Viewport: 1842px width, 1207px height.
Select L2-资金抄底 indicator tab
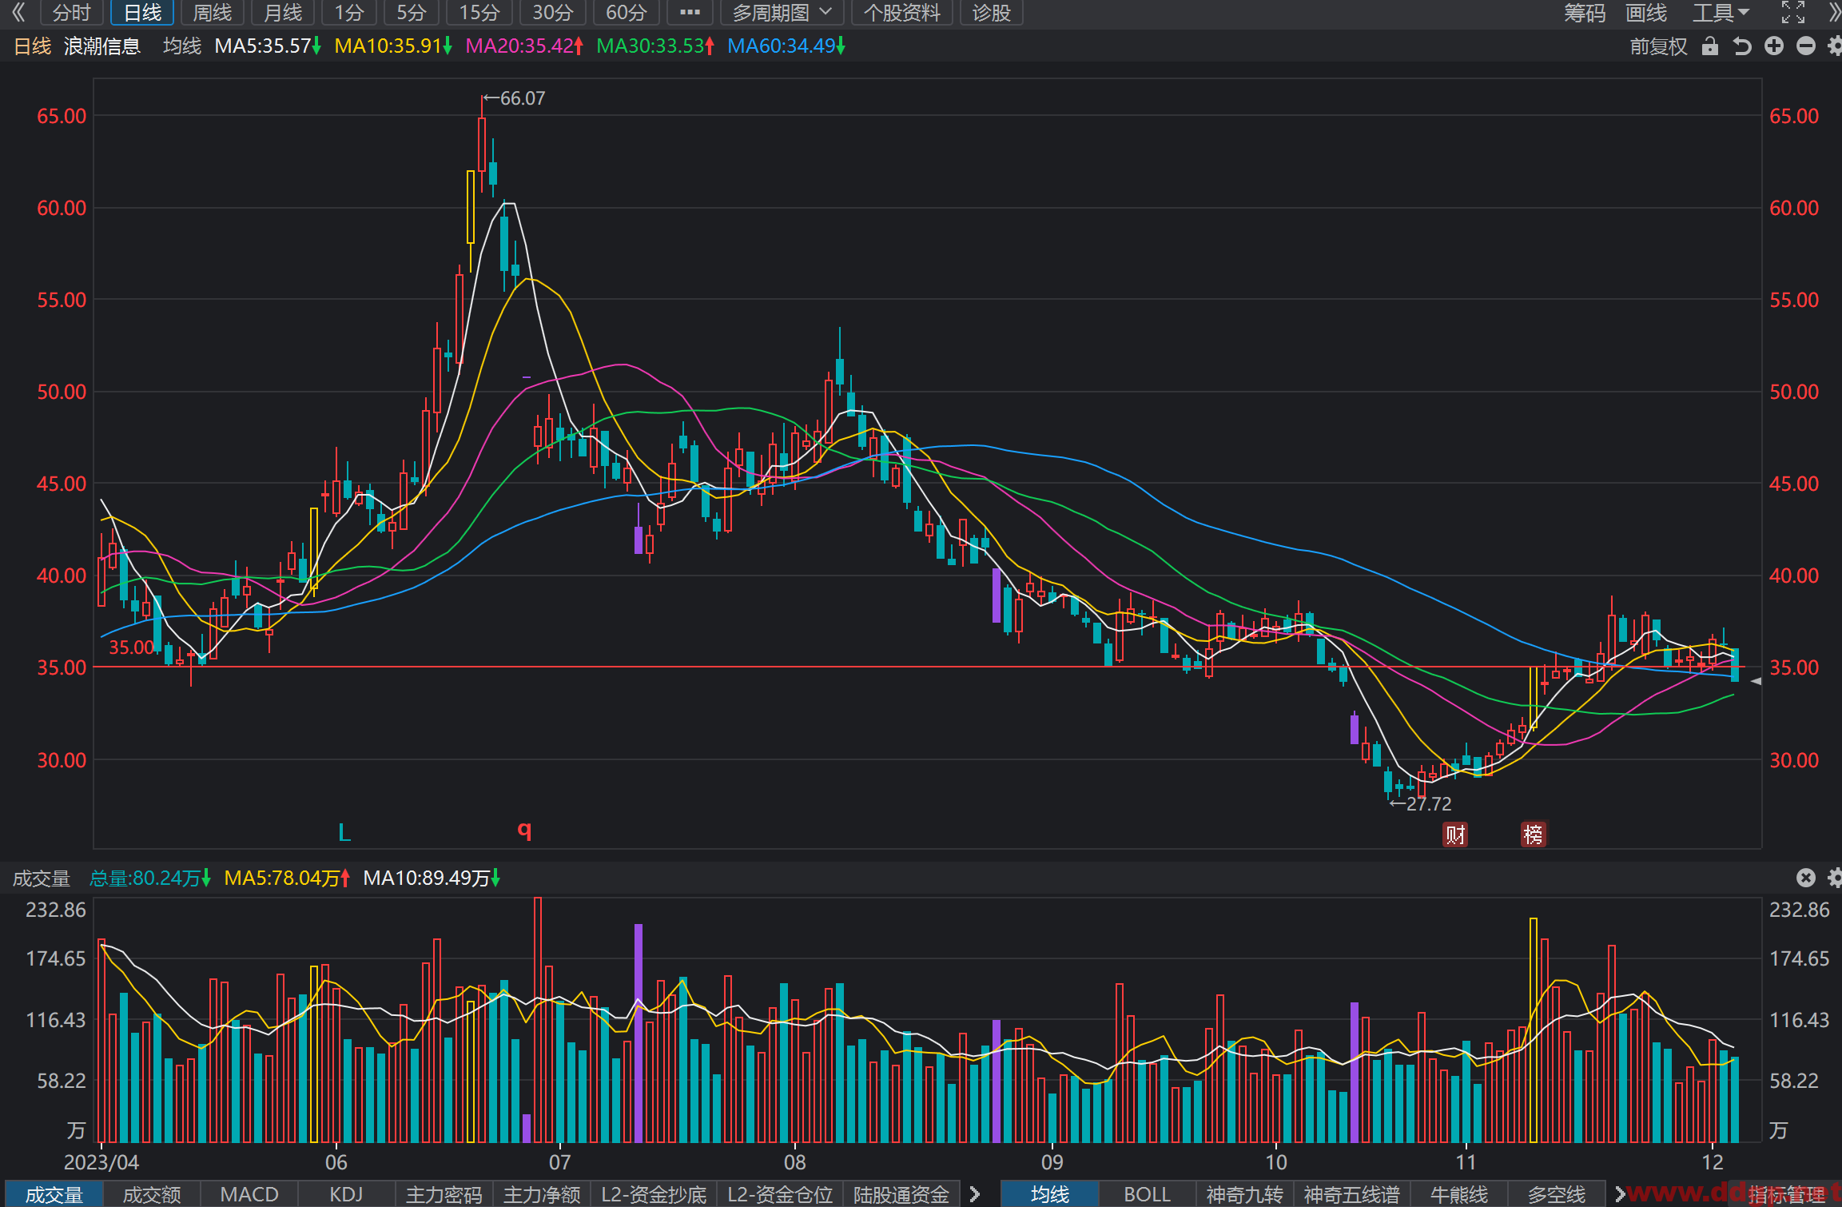point(654,1194)
